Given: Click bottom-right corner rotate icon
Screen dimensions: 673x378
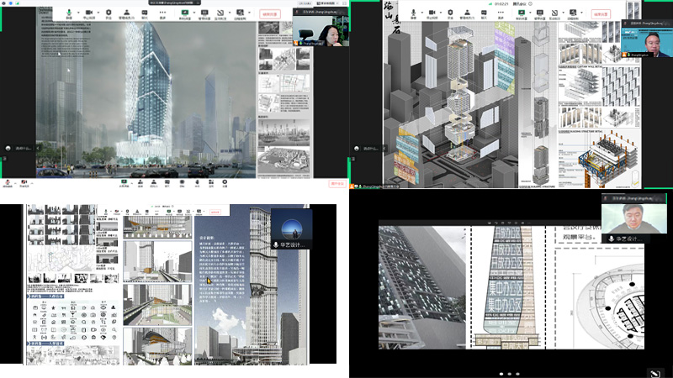Looking at the screenshot, I should pos(655,373).
